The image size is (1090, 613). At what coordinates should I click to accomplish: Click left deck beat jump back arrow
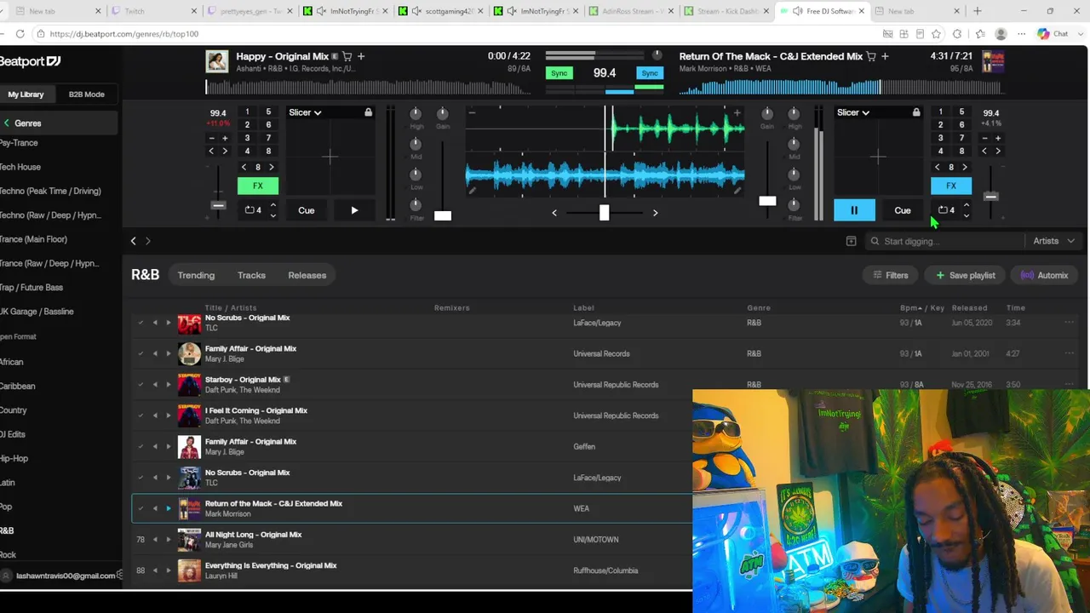[244, 167]
